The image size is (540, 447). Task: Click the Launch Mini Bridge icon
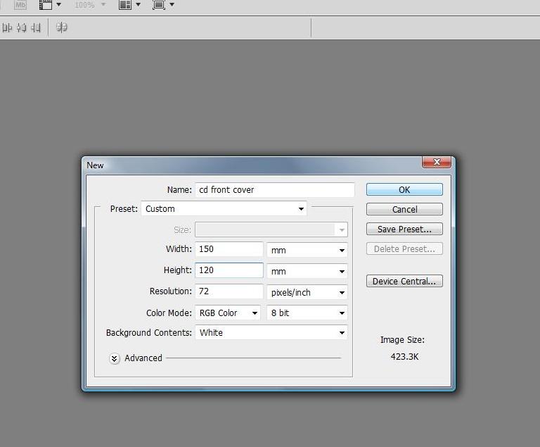[x=20, y=4]
